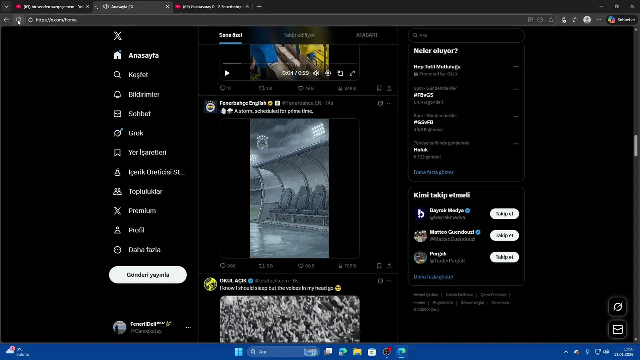Share the video post at top
The width and height of the screenshot is (640, 360).
(389, 88)
